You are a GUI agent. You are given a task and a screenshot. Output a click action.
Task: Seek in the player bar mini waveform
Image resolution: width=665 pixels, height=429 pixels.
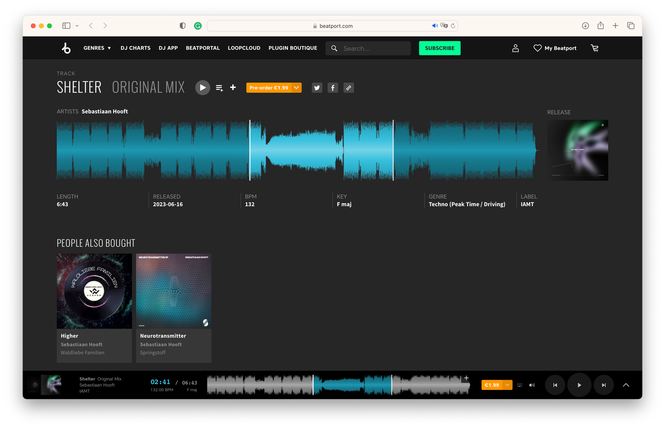point(338,385)
